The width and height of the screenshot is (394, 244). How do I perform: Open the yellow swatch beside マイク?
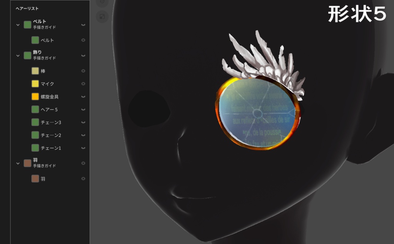click(x=35, y=84)
